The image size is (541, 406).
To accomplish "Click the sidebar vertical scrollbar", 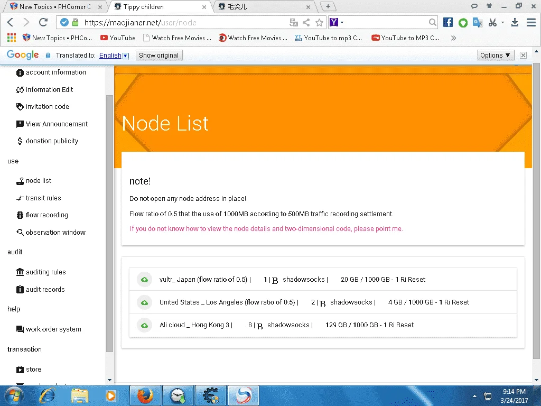I will [109, 224].
